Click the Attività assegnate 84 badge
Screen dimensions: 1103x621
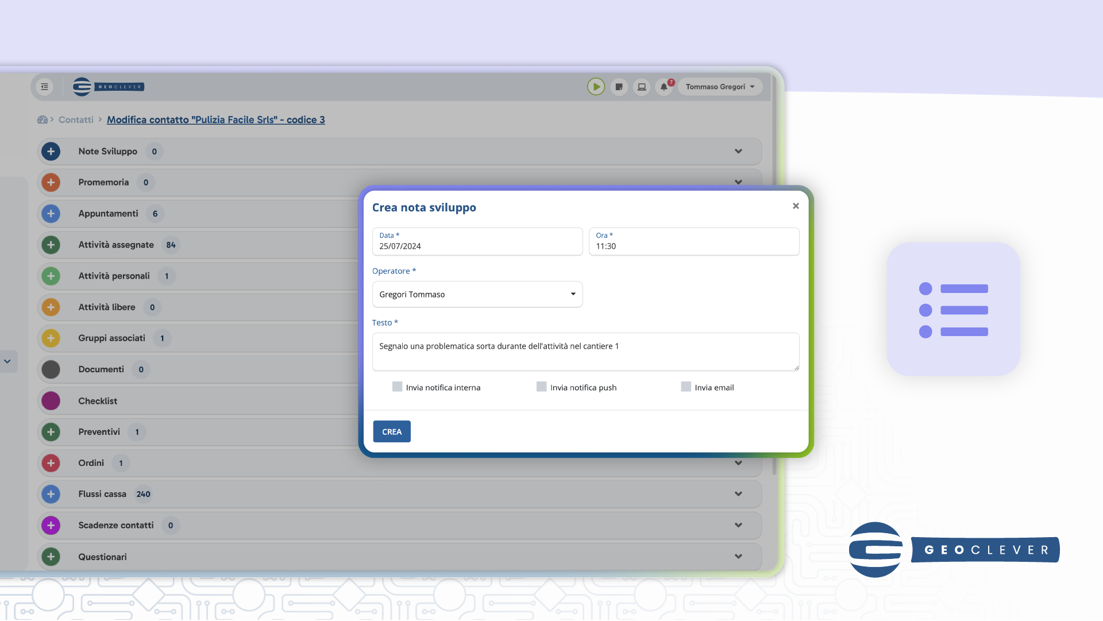[x=171, y=245]
